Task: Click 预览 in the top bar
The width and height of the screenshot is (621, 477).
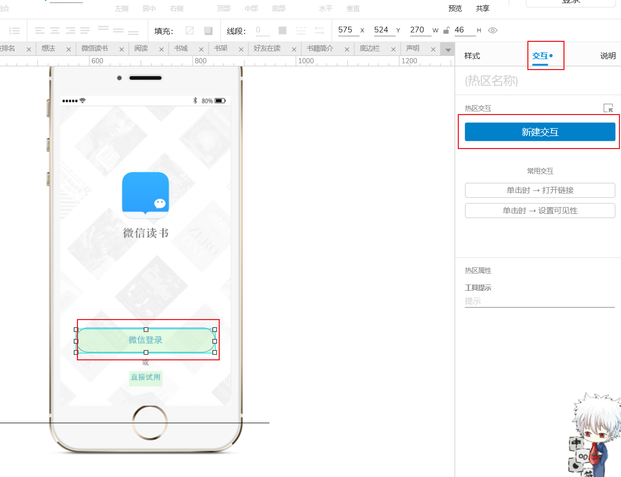Action: click(x=455, y=8)
